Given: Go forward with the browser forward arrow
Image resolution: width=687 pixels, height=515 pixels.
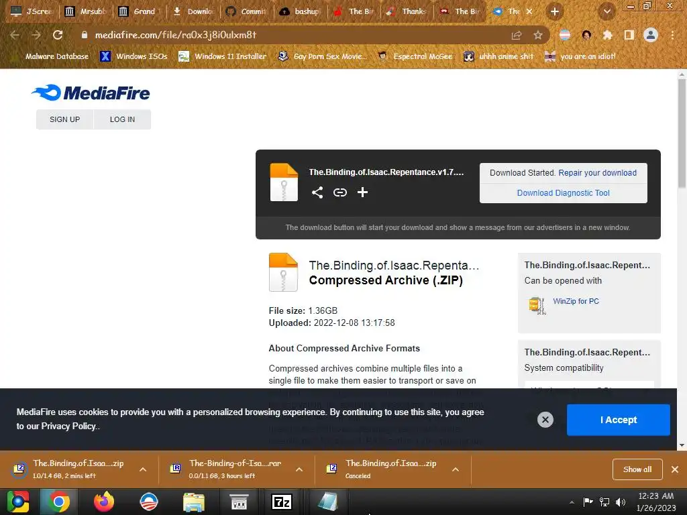Looking at the screenshot, I should click(36, 35).
